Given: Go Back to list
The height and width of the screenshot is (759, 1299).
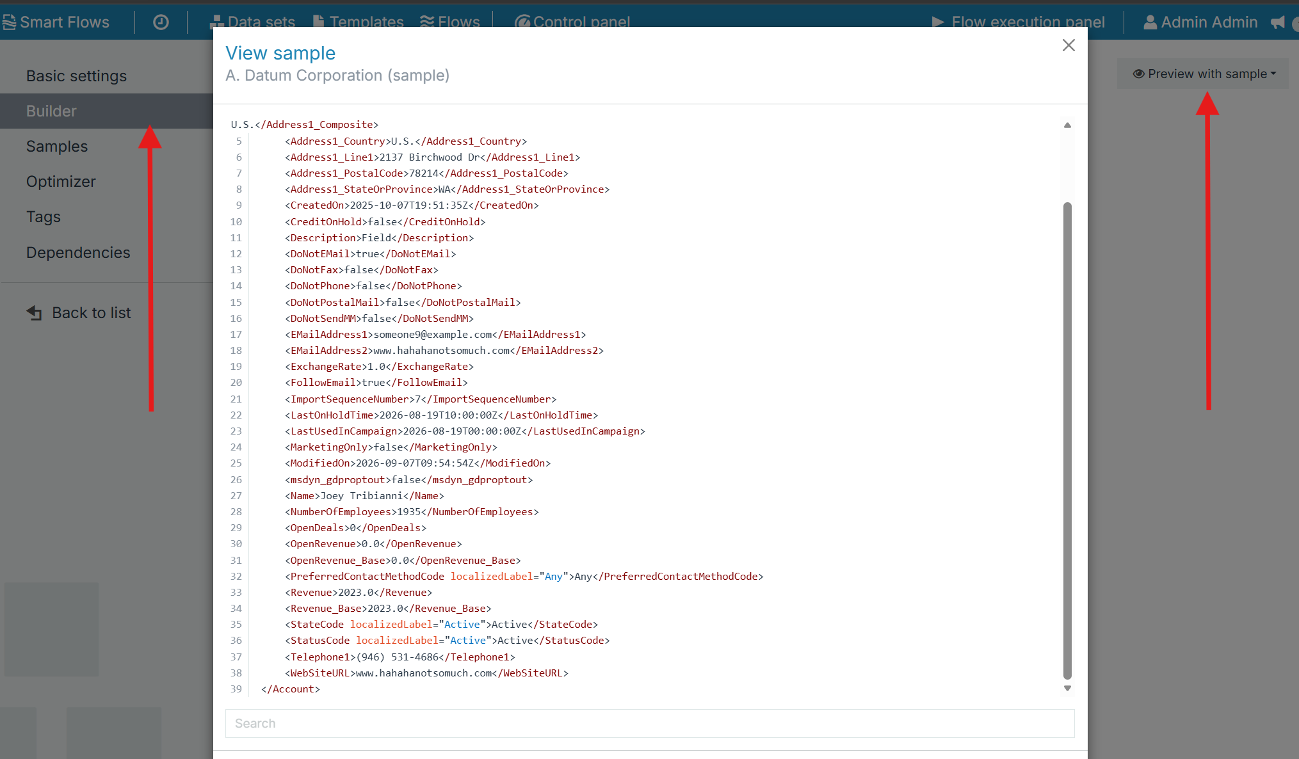Looking at the screenshot, I should coord(79,313).
